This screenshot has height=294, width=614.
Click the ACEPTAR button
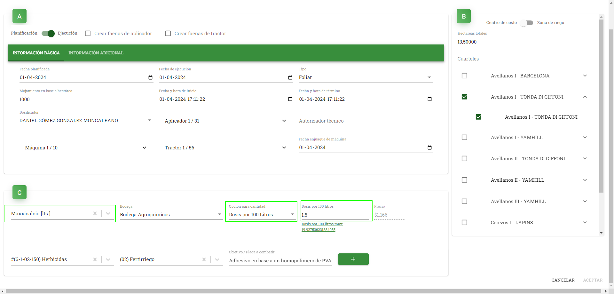(x=593, y=280)
